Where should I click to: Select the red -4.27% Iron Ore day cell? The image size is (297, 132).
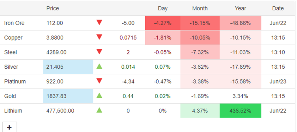point(162,23)
